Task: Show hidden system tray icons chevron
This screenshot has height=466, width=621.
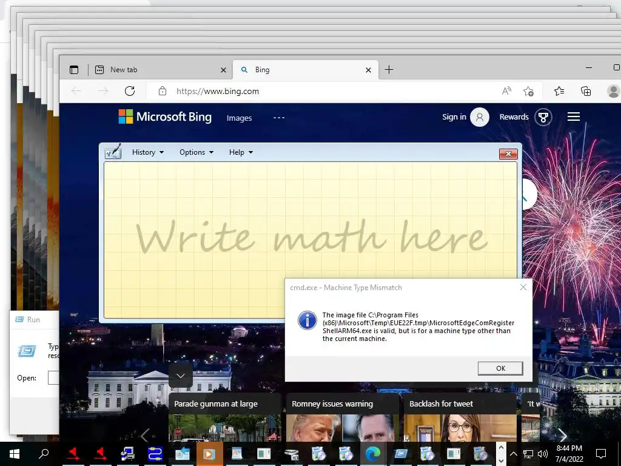Action: (513, 454)
